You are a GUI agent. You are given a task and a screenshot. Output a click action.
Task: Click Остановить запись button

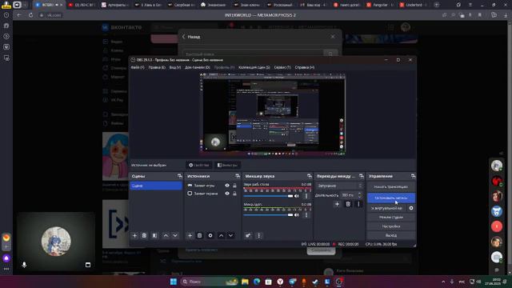click(x=391, y=198)
